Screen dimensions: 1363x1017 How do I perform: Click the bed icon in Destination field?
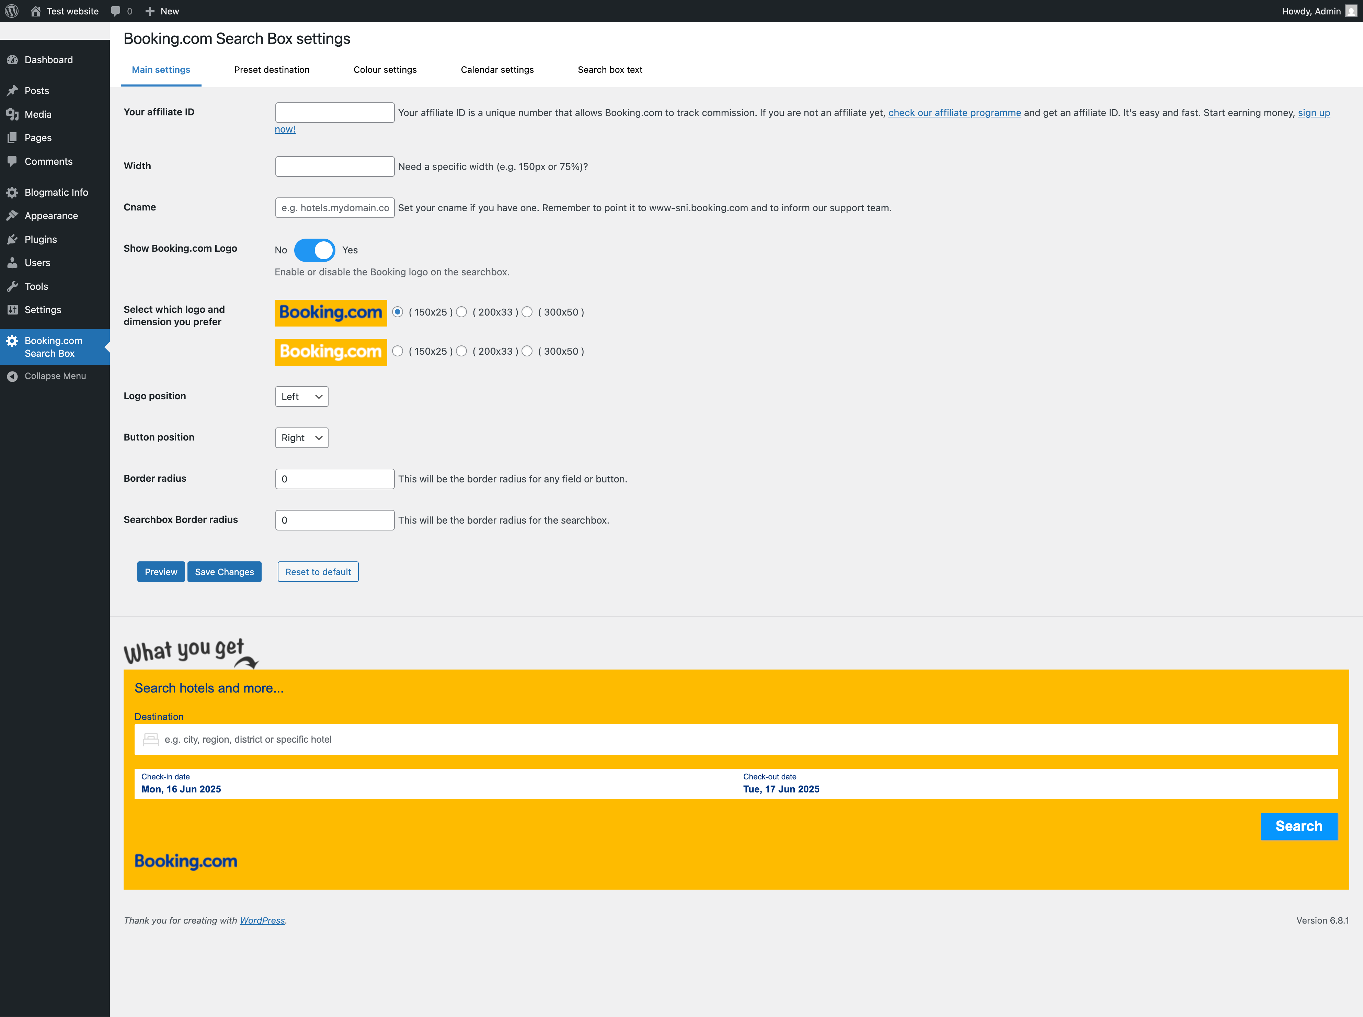point(151,739)
